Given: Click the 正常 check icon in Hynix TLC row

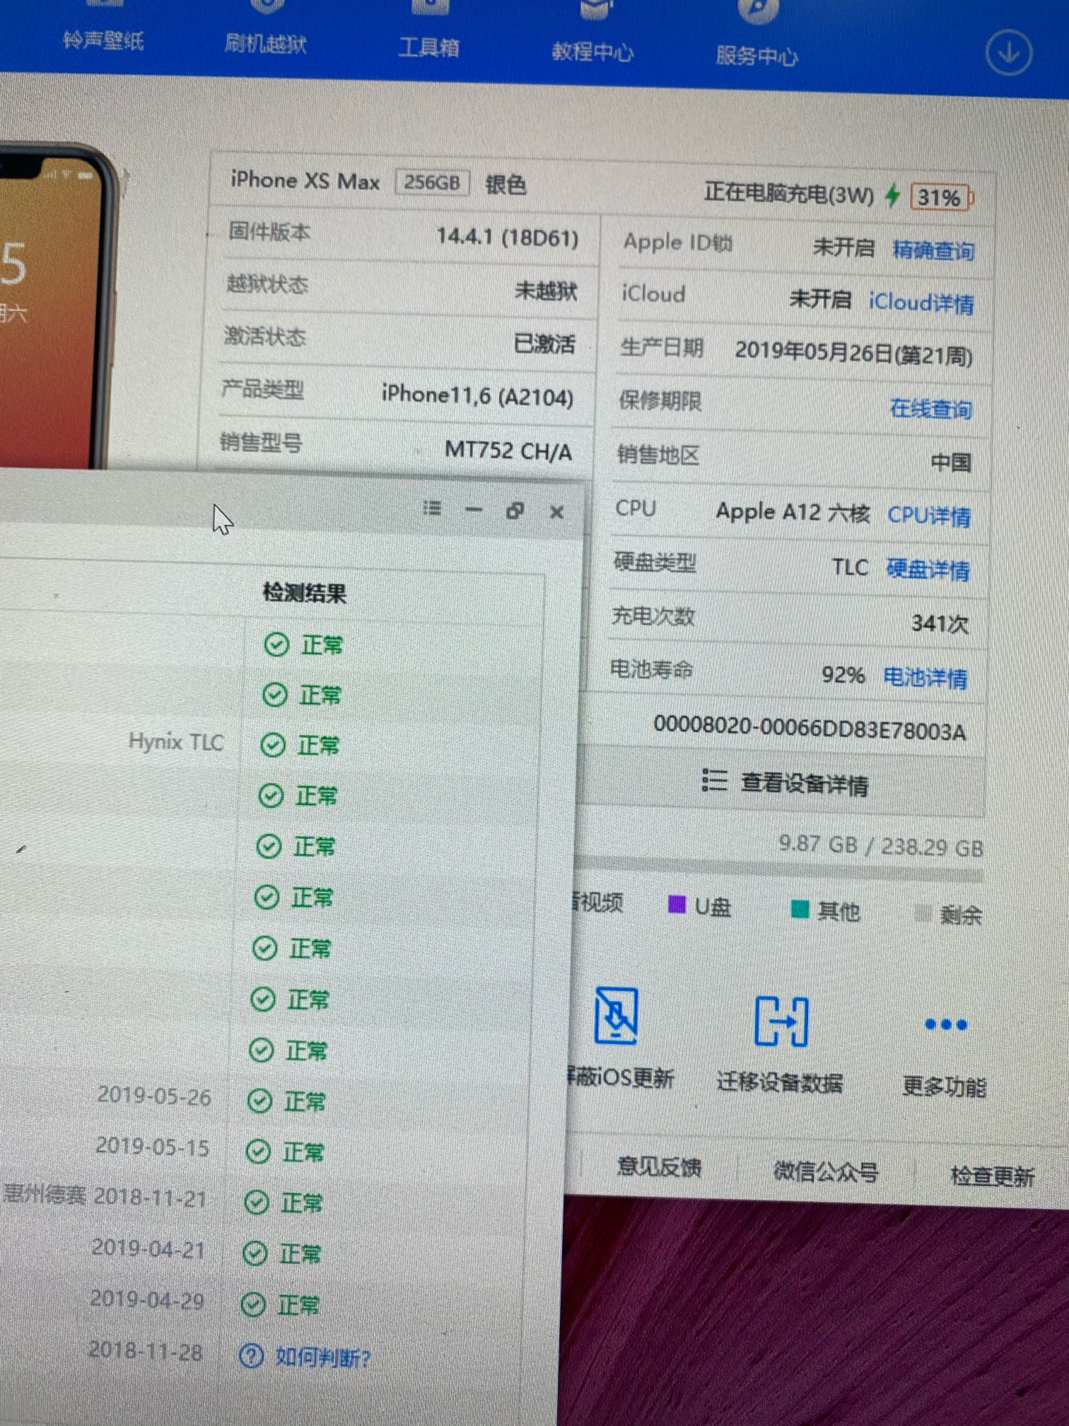Looking at the screenshot, I should (x=273, y=745).
